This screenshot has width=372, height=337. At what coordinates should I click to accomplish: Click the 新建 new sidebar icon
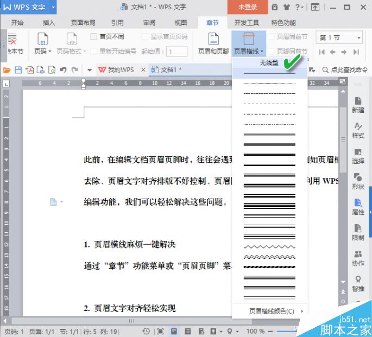[x=358, y=105]
